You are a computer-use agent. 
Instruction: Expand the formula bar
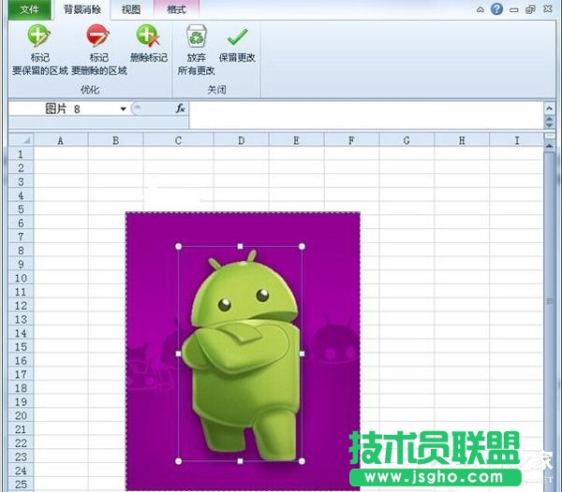click(550, 109)
